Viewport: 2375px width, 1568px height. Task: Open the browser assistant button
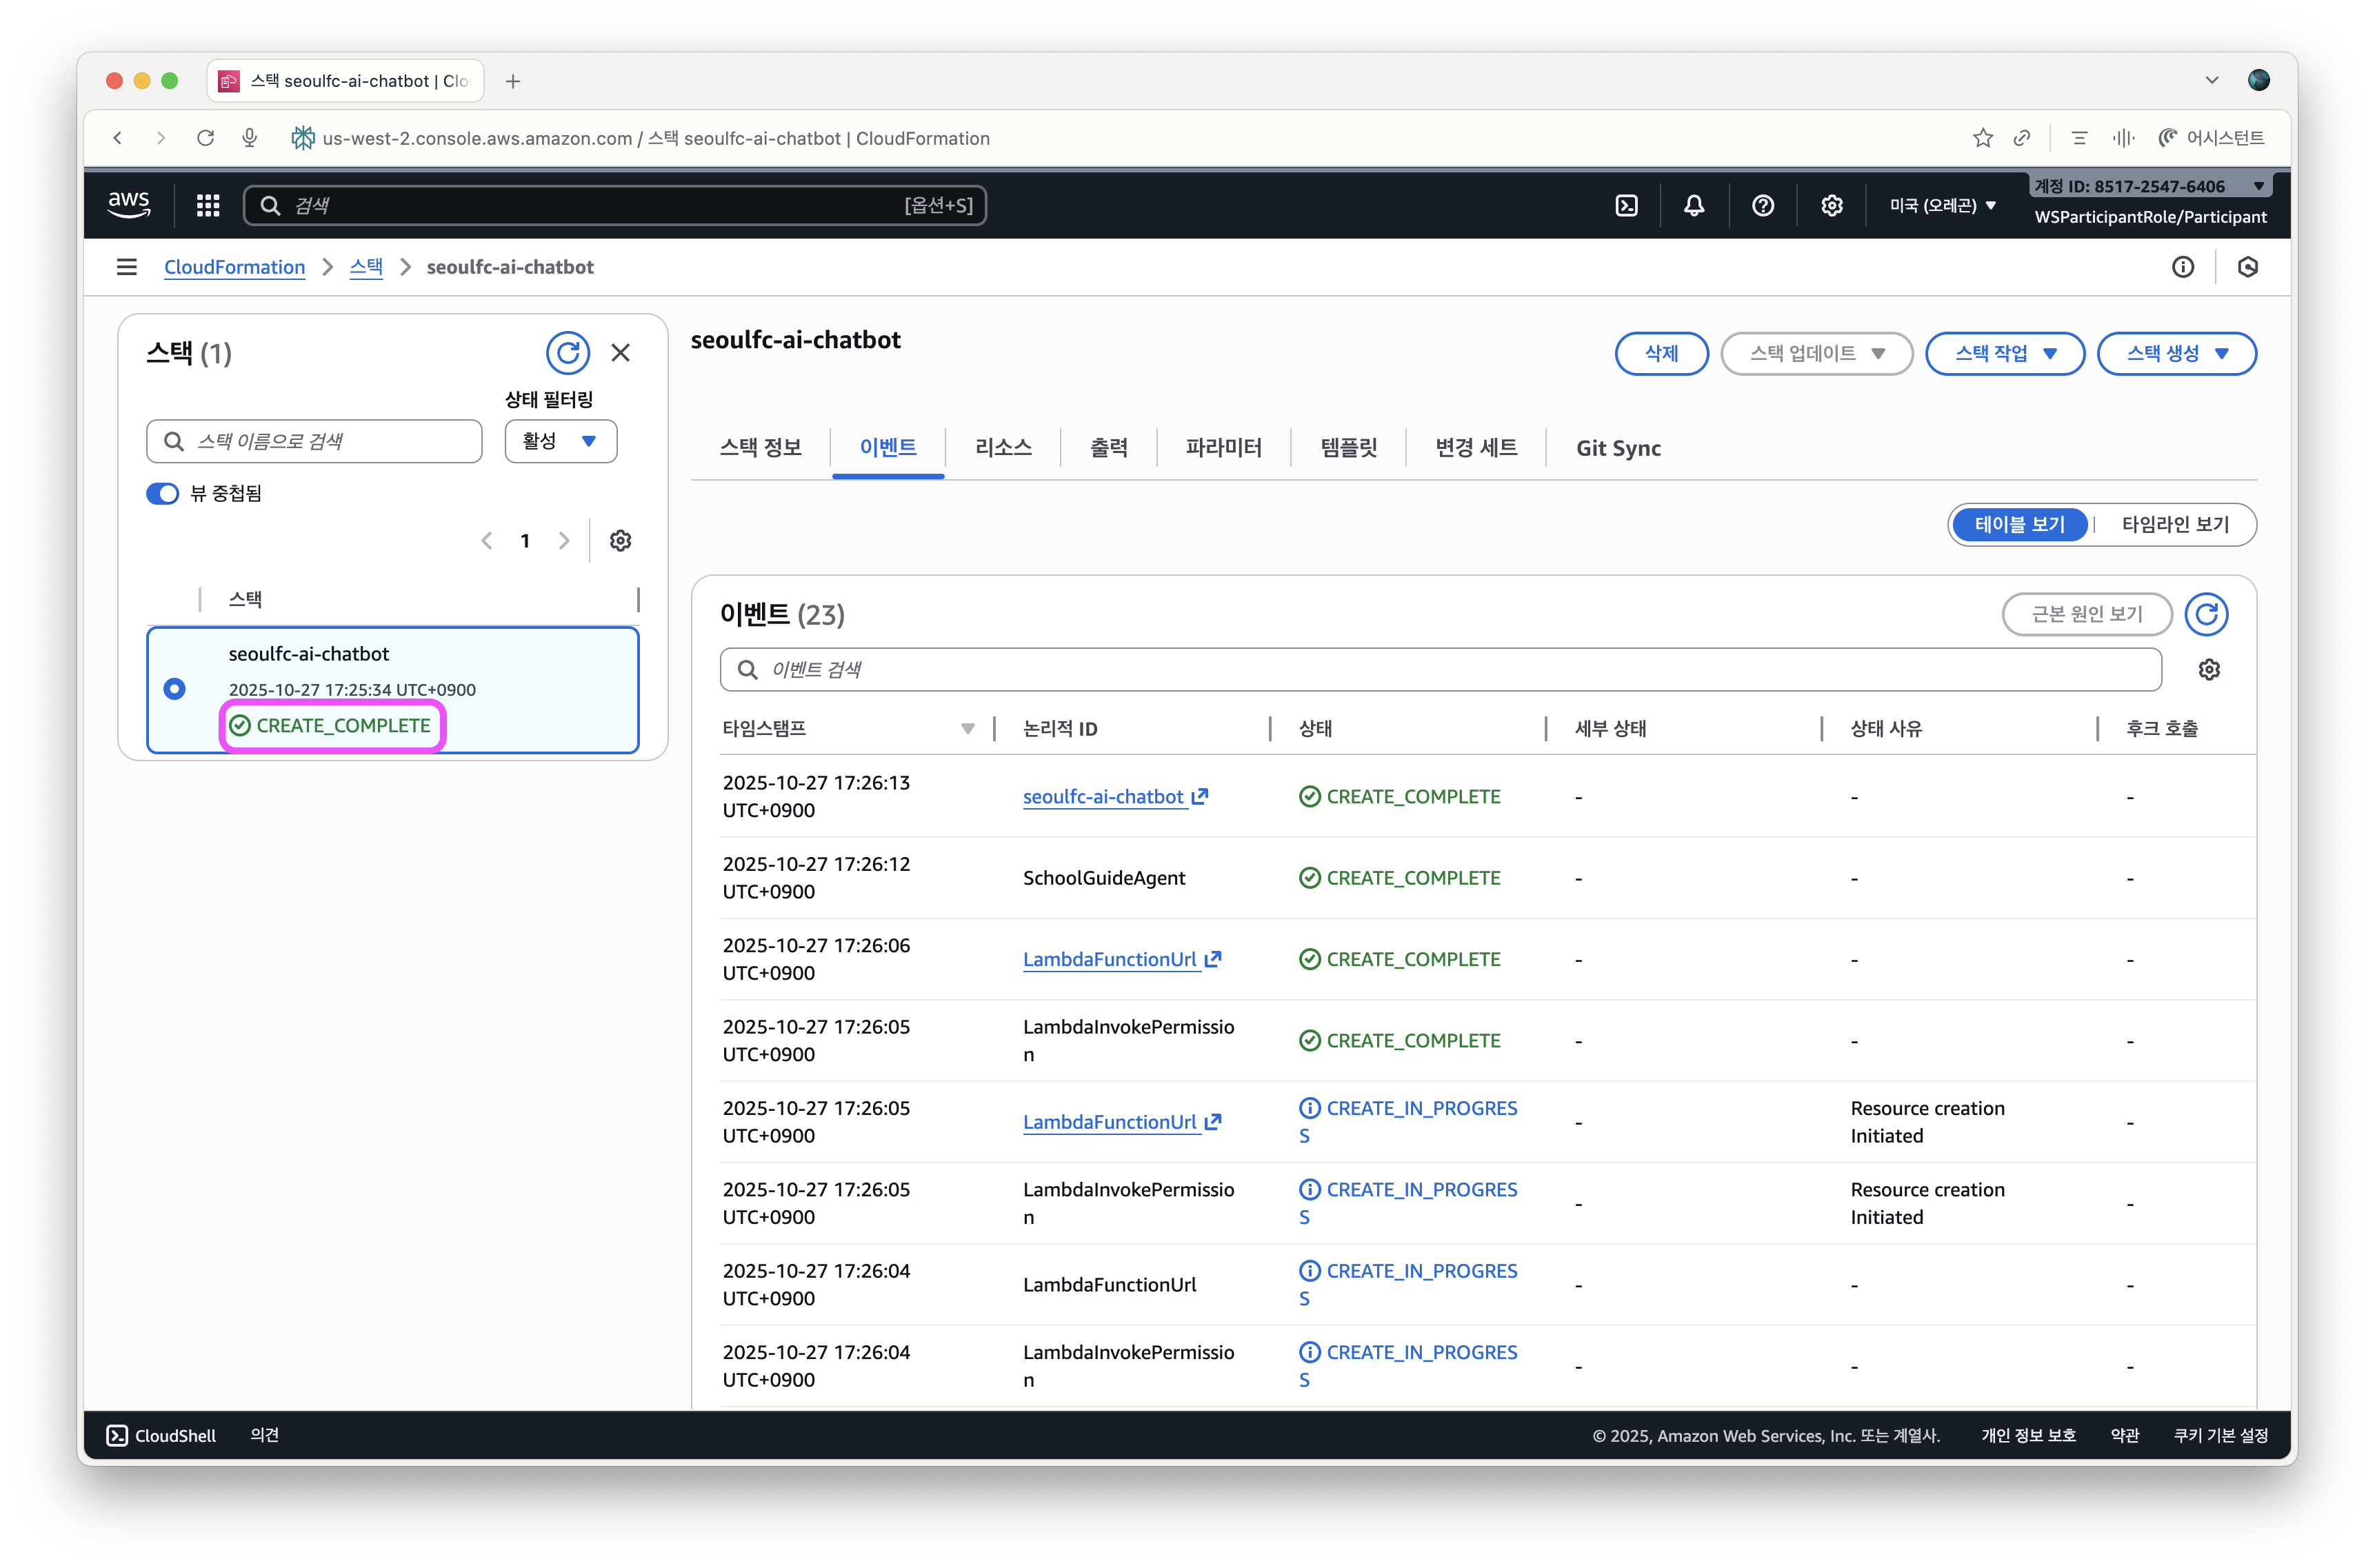[2211, 138]
